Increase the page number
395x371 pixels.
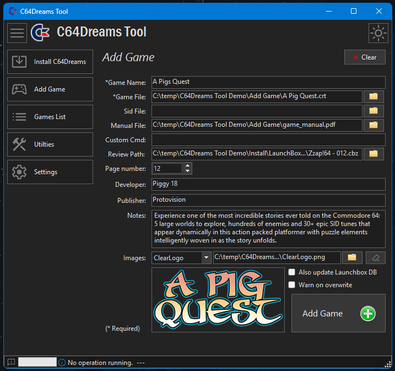[187, 166]
